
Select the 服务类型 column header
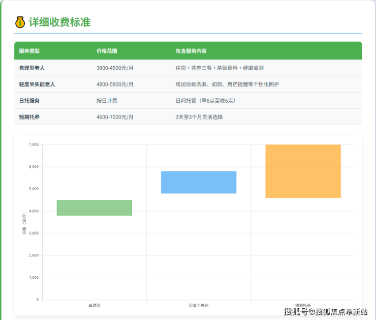click(x=29, y=51)
